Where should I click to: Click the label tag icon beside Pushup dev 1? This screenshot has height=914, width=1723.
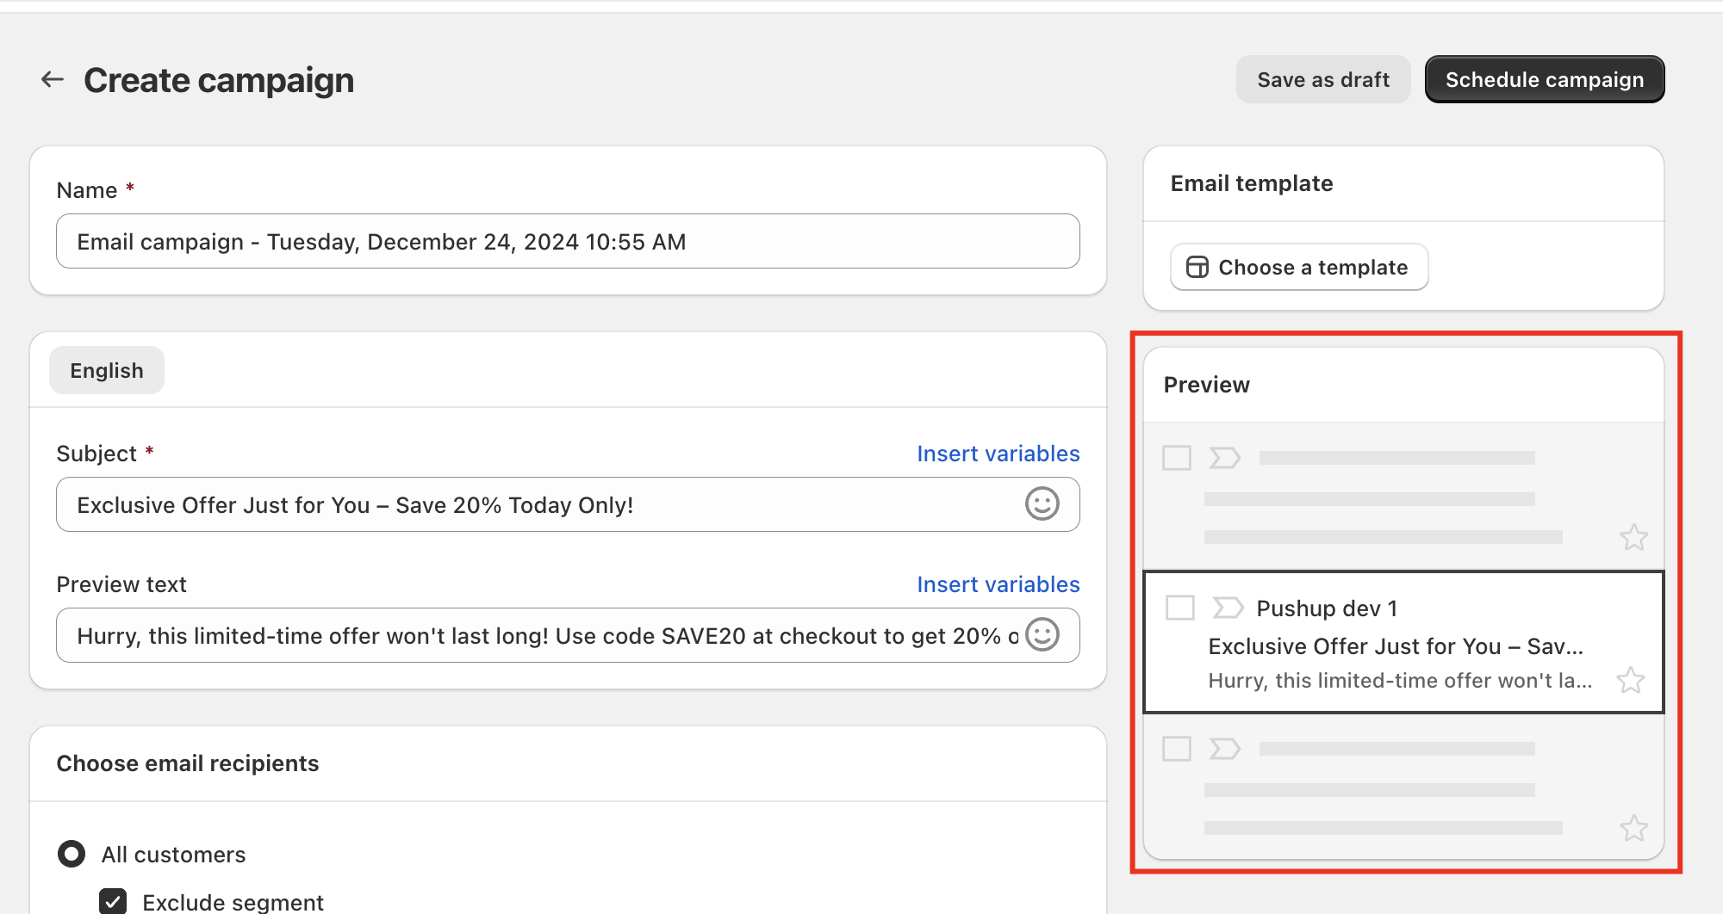click(x=1228, y=608)
